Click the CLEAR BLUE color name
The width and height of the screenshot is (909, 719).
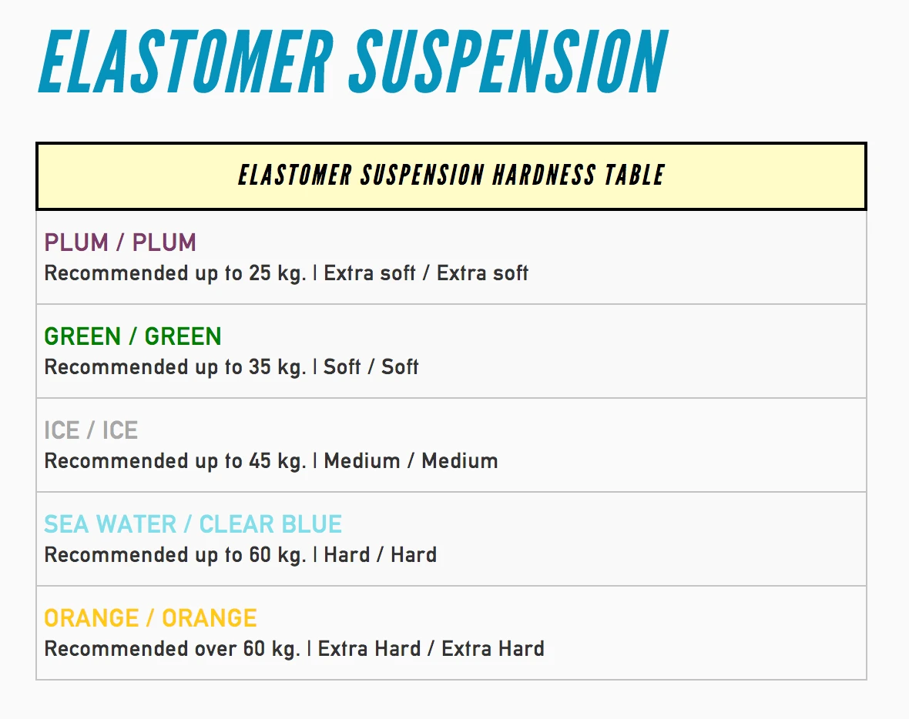[x=270, y=524]
